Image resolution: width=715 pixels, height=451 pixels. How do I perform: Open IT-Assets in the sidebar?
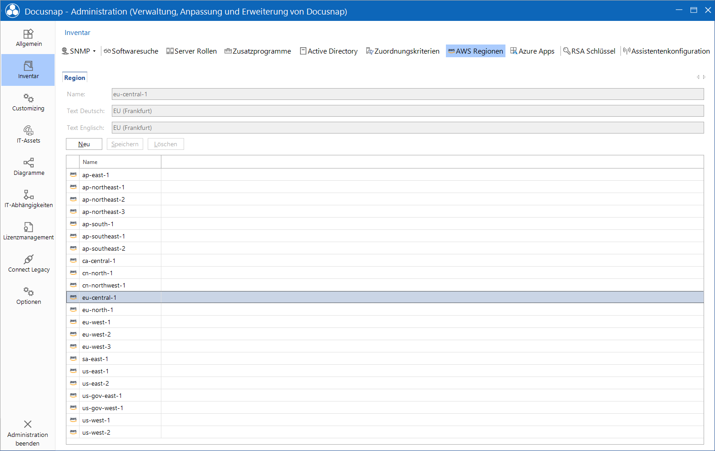(x=28, y=135)
